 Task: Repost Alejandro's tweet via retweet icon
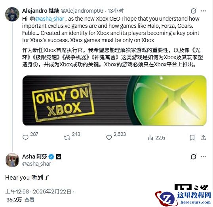pyautogui.click(x=67, y=137)
